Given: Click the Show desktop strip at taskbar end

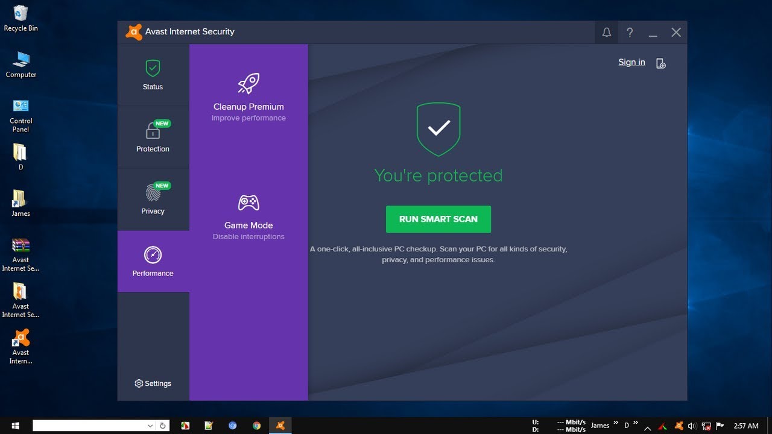Looking at the screenshot, I should [x=770, y=426].
